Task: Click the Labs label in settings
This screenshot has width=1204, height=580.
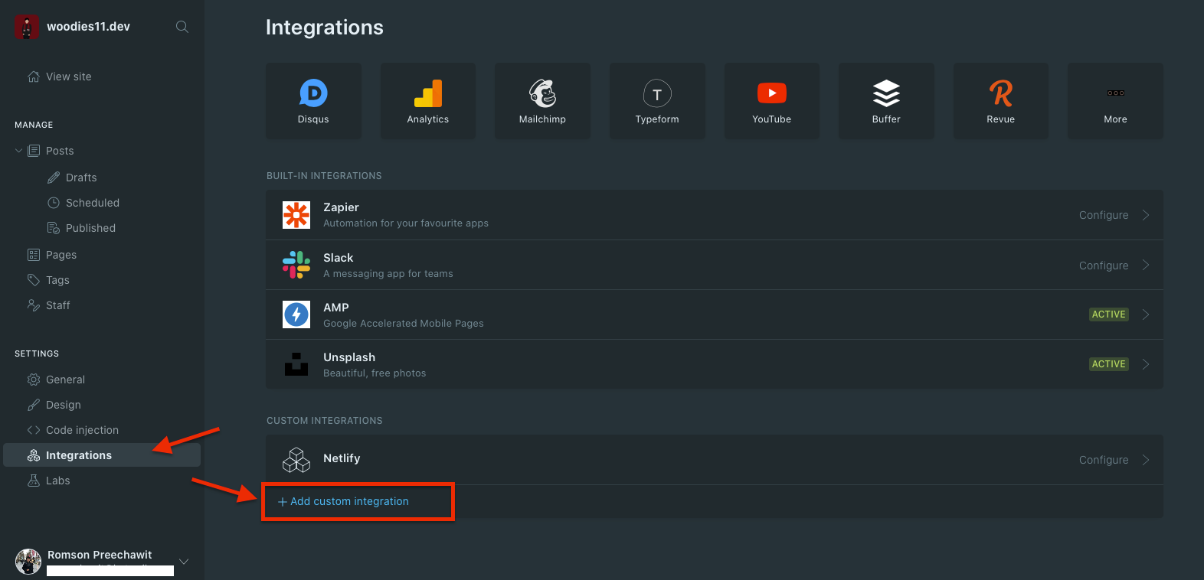Action: (x=58, y=481)
